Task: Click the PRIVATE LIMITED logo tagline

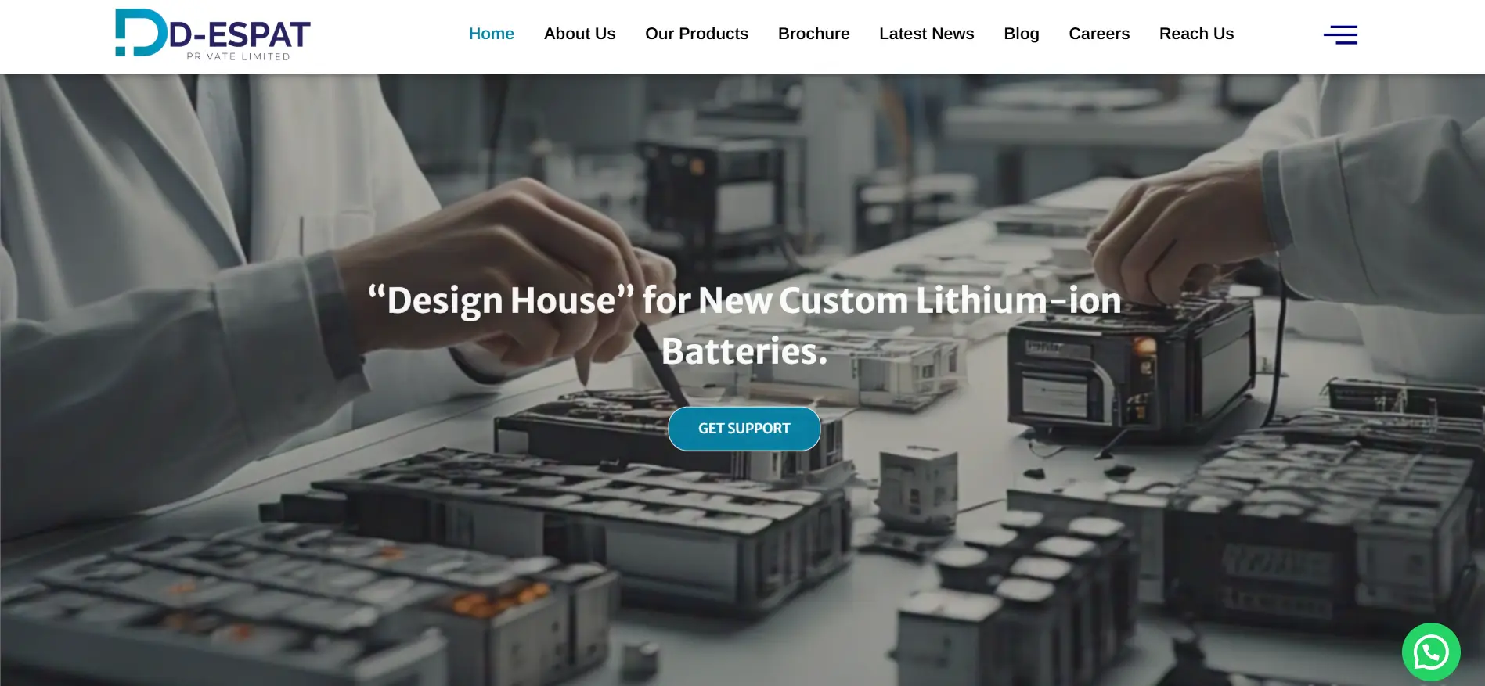Action: tap(238, 56)
